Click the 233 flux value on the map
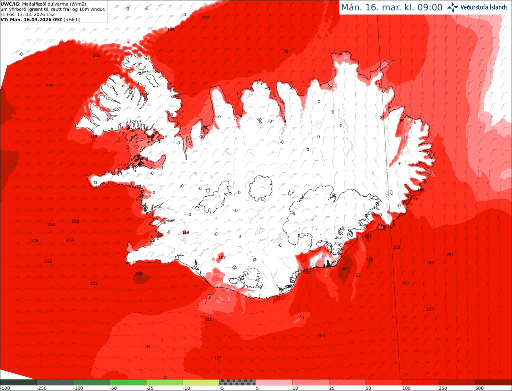This screenshot has height=391, width=512. 51,224
